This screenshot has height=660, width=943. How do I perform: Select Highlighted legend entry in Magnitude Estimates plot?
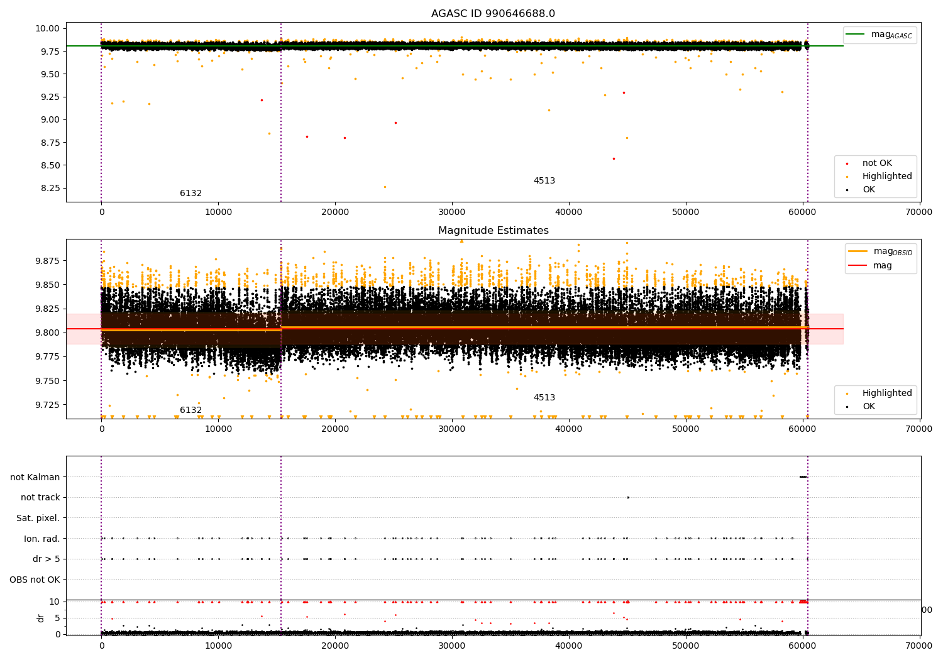(887, 393)
